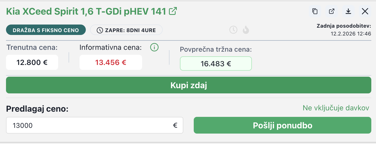The height and width of the screenshot is (144, 376).
Task: Select the Trenutna cena 12.800 € box
Action: [x=32, y=63]
